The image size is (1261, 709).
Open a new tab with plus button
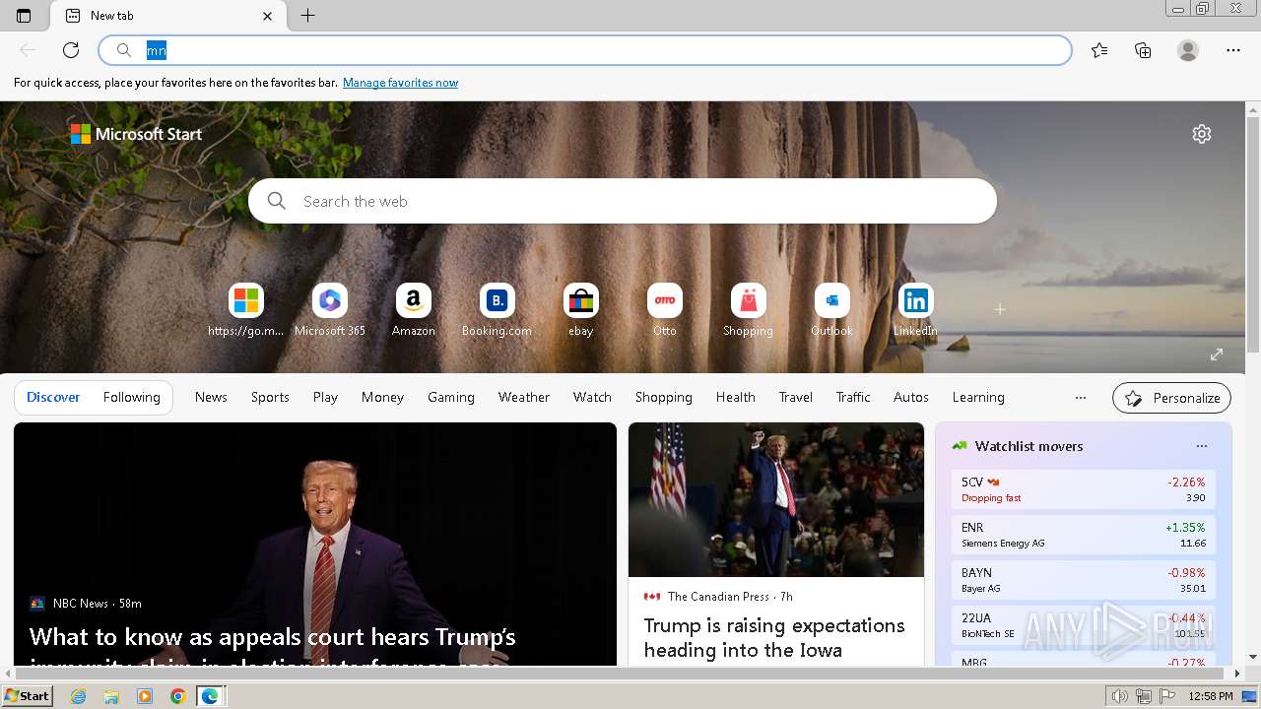307,16
